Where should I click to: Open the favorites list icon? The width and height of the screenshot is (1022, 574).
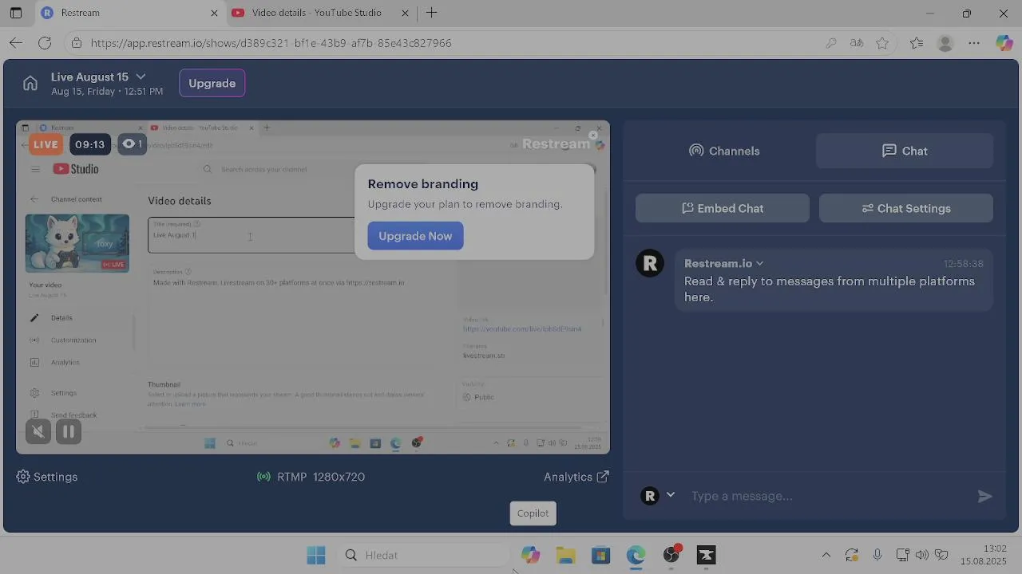[917, 43]
